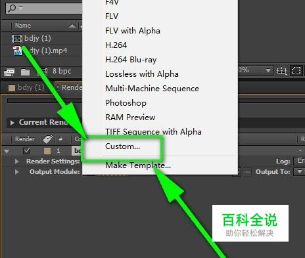Switch to the Render Queue tab
This screenshot has height=258, width=305.
click(x=72, y=87)
